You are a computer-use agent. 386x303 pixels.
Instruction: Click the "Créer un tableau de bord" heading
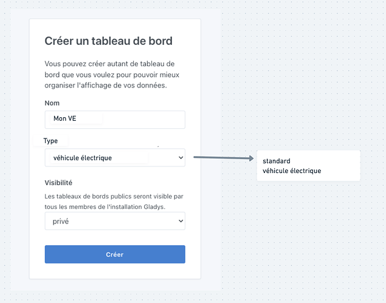click(x=109, y=41)
